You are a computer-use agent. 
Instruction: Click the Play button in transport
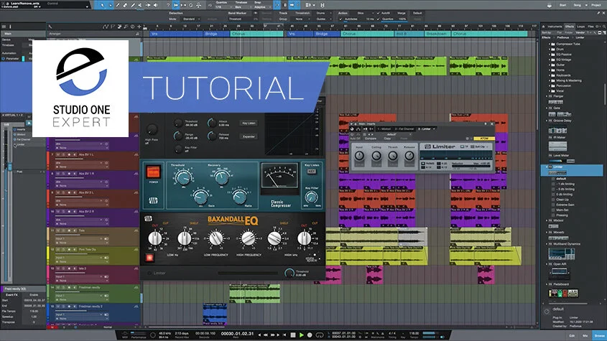point(302,335)
